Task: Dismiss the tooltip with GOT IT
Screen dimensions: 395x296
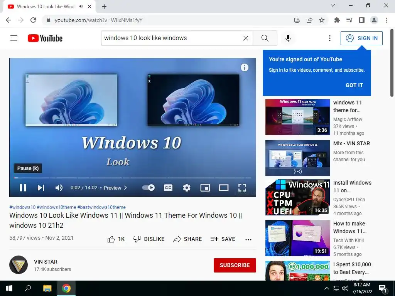Action: 354,85
